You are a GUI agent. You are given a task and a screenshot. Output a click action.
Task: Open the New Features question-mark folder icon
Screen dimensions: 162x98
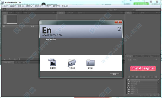90,63
